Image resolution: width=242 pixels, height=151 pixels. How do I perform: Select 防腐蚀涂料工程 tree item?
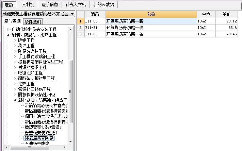[32, 51]
